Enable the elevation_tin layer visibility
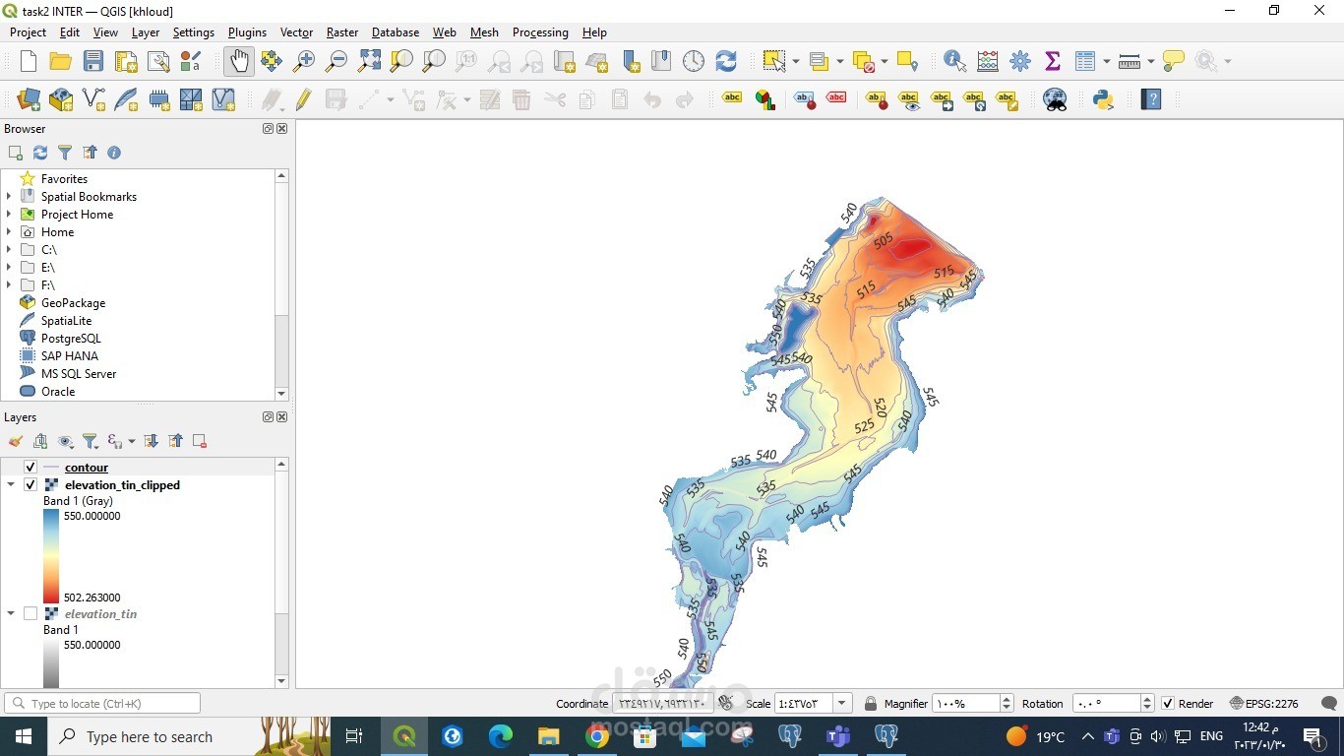This screenshot has height=756, width=1344. click(x=31, y=613)
